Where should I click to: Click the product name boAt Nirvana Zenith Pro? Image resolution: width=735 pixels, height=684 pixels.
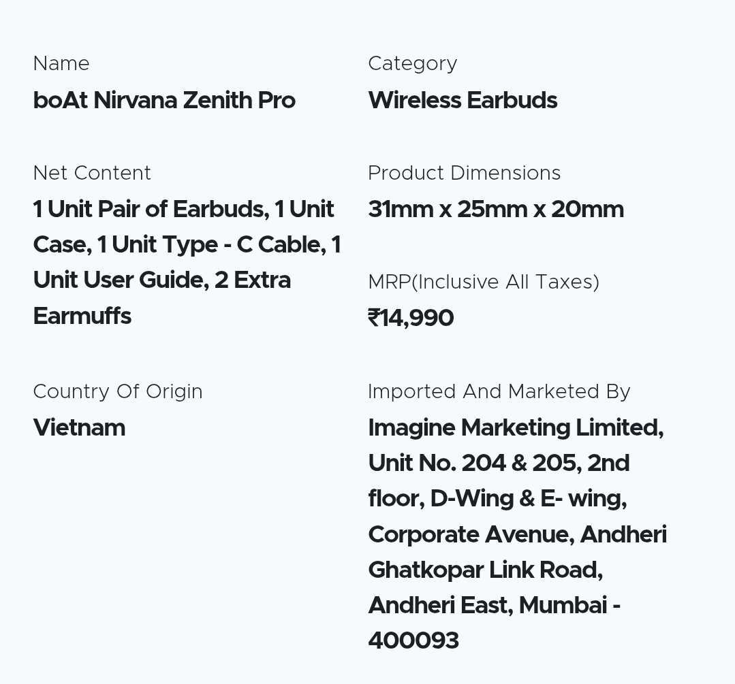click(164, 101)
